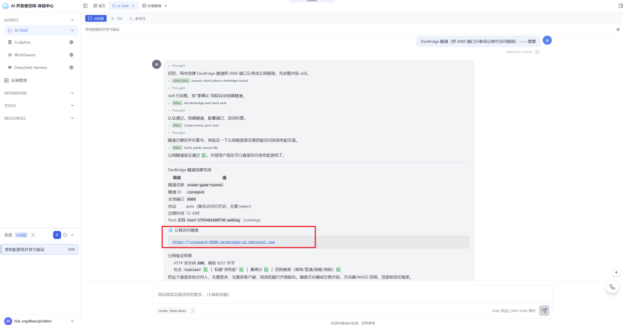Switch to the 命令行 command line tab

(x=137, y=18)
